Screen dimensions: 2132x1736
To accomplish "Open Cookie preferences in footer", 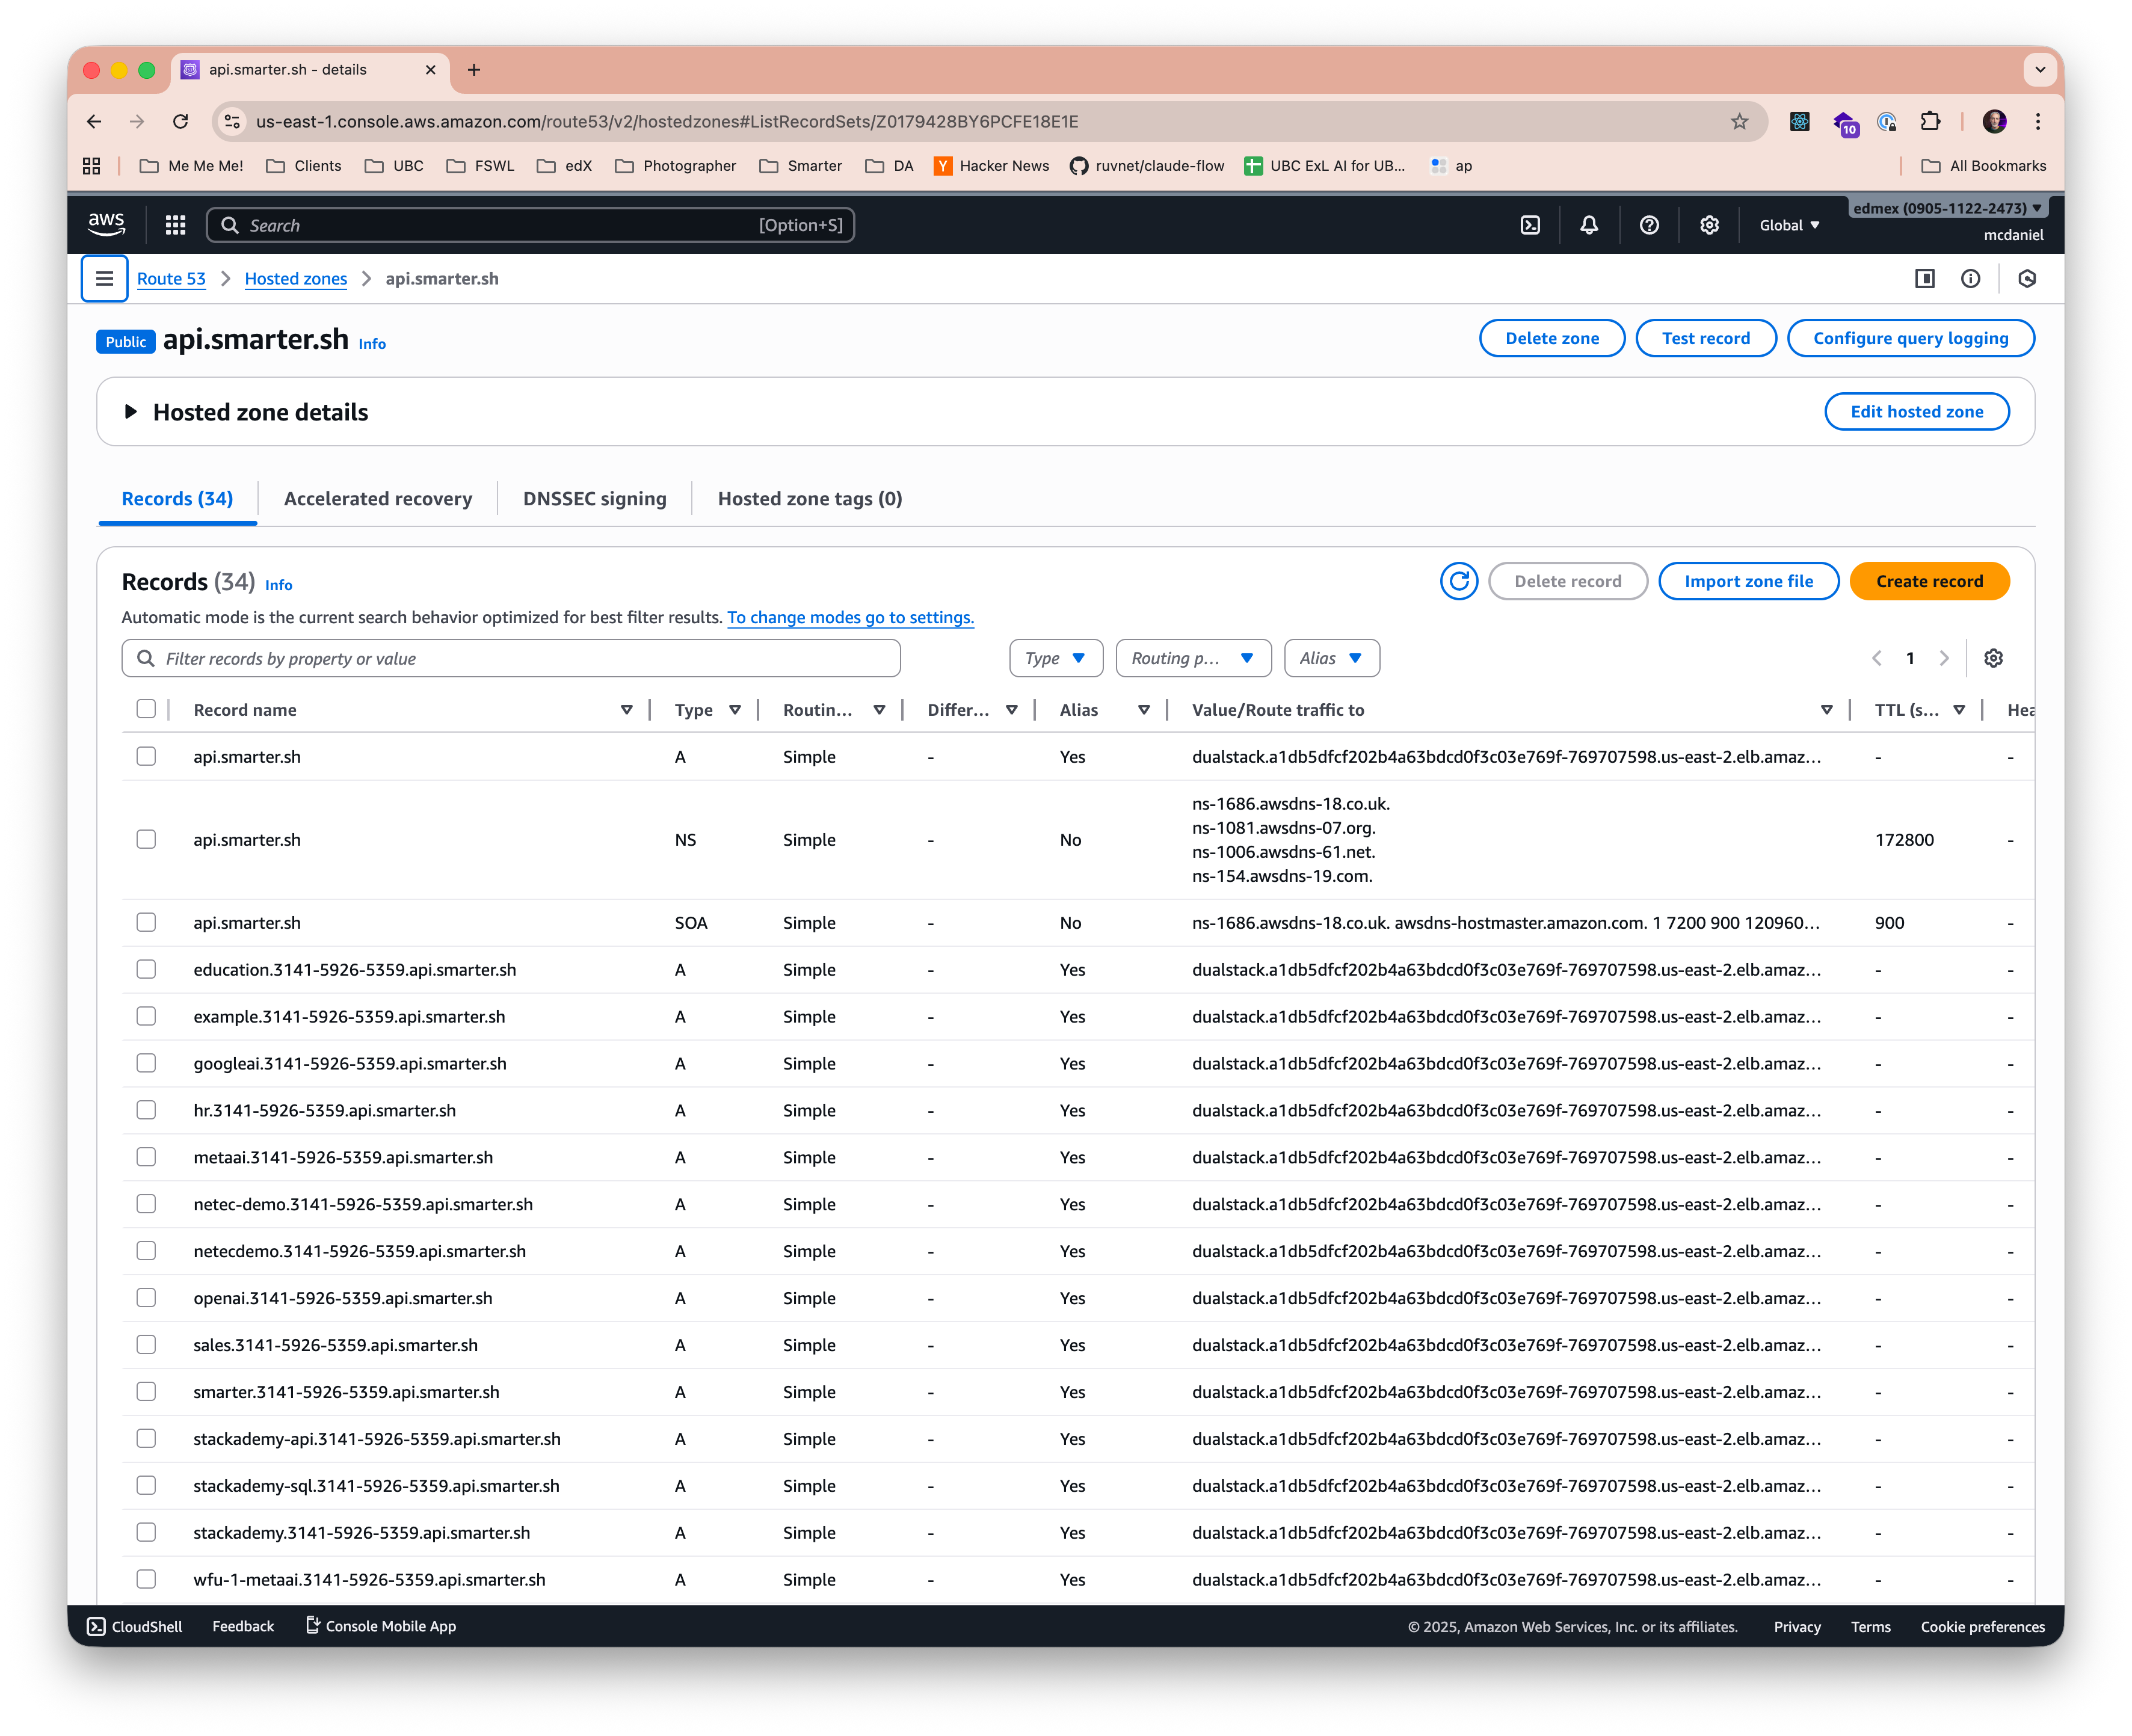I will [1982, 1626].
